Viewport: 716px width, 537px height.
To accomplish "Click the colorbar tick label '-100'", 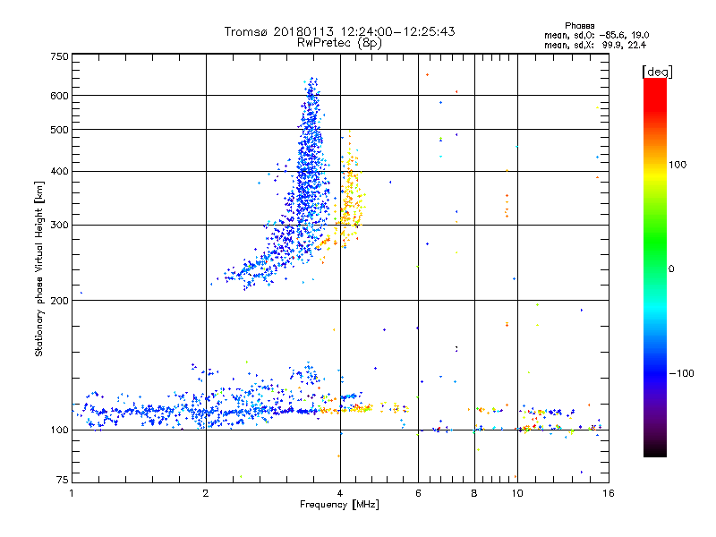I will (x=681, y=373).
